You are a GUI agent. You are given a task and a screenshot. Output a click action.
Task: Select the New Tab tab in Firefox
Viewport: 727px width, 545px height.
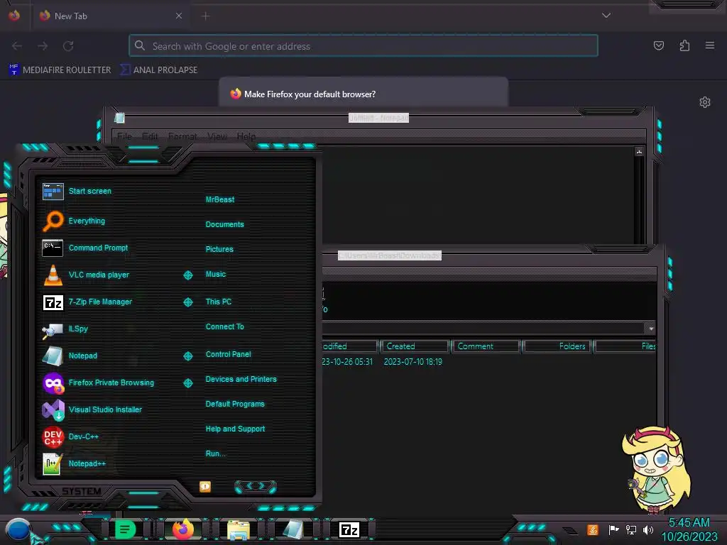(111, 16)
